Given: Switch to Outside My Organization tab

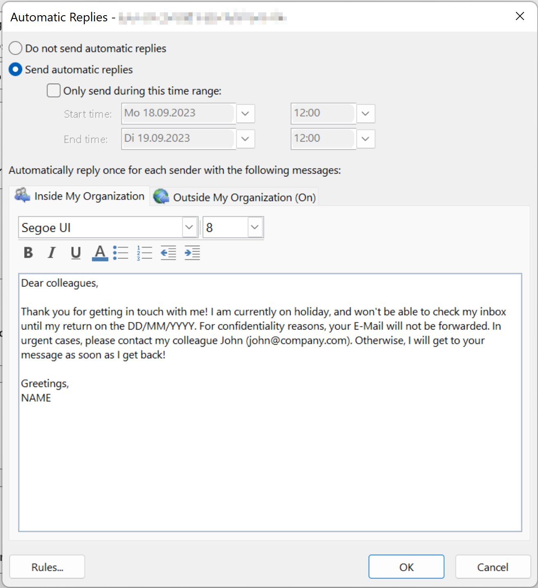Looking at the screenshot, I should click(235, 197).
